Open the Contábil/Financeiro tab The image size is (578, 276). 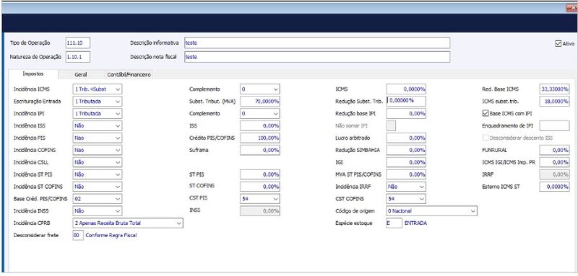coord(129,75)
